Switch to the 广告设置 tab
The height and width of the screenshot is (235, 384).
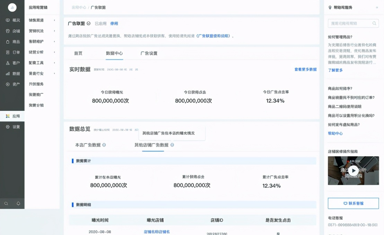(x=149, y=54)
